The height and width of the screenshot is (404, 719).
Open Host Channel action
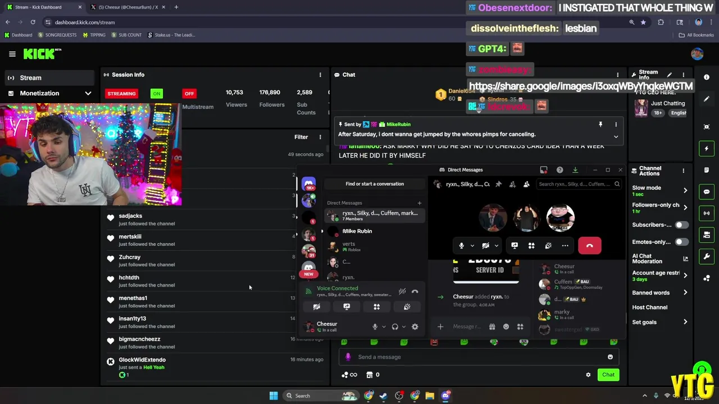click(x=650, y=307)
